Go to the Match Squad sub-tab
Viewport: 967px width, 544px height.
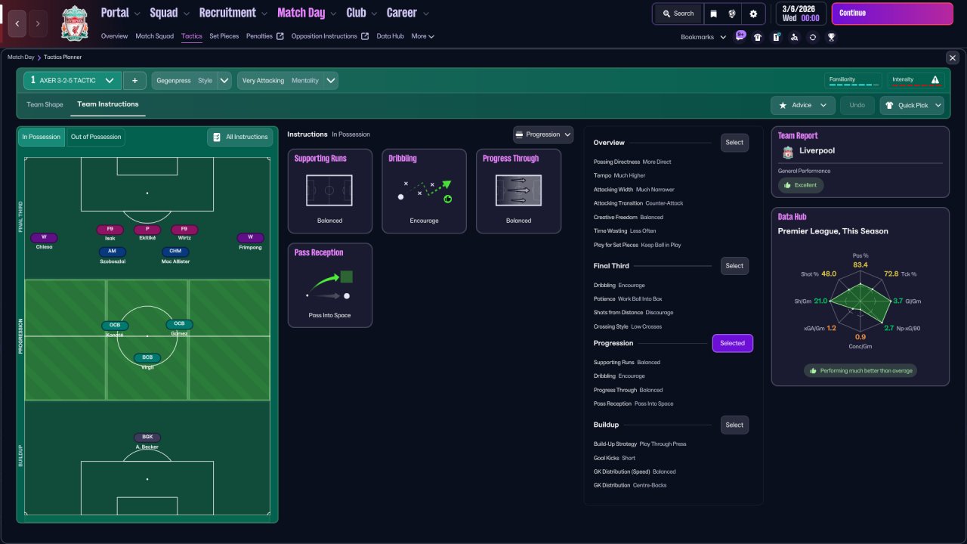click(154, 36)
